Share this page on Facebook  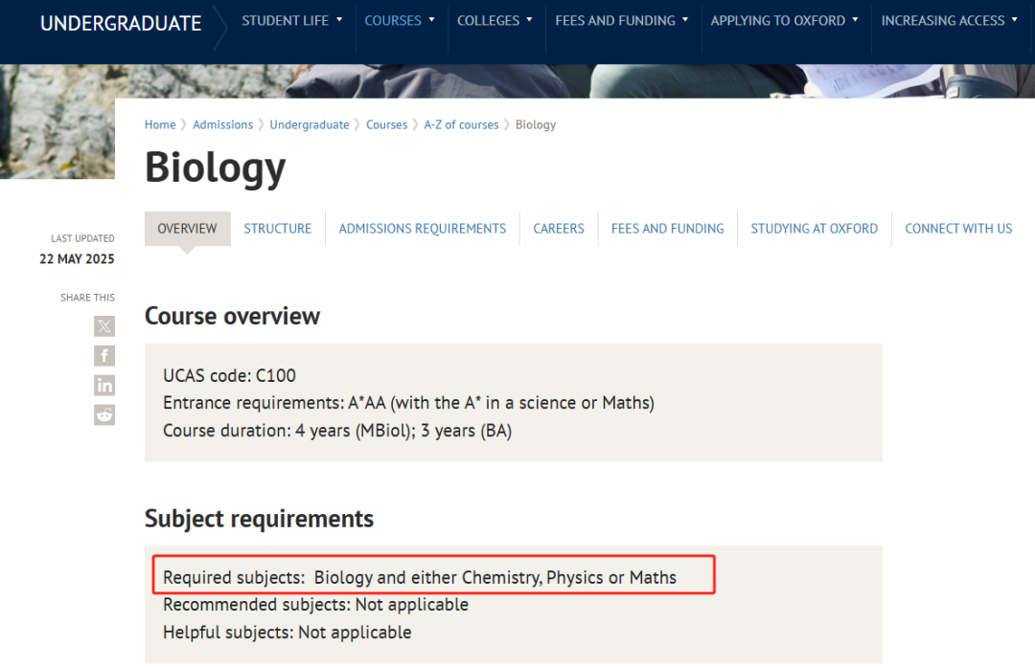(x=104, y=355)
